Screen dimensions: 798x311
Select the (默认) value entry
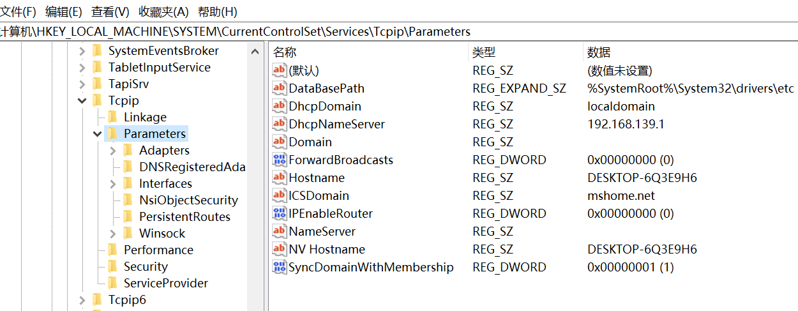pyautogui.click(x=304, y=70)
